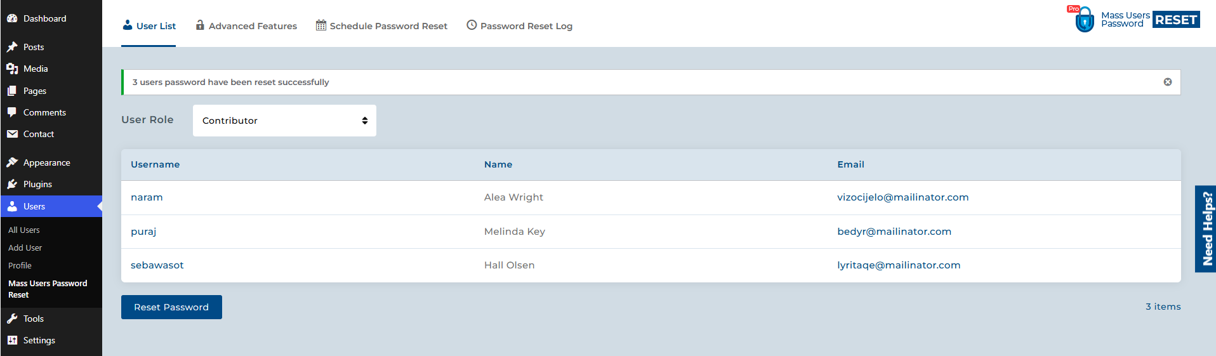The width and height of the screenshot is (1216, 356).
Task: Open the Need Helps? side panel
Action: point(1206,228)
